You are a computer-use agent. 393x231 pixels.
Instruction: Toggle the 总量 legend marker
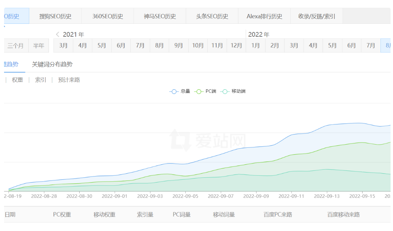[x=174, y=91]
